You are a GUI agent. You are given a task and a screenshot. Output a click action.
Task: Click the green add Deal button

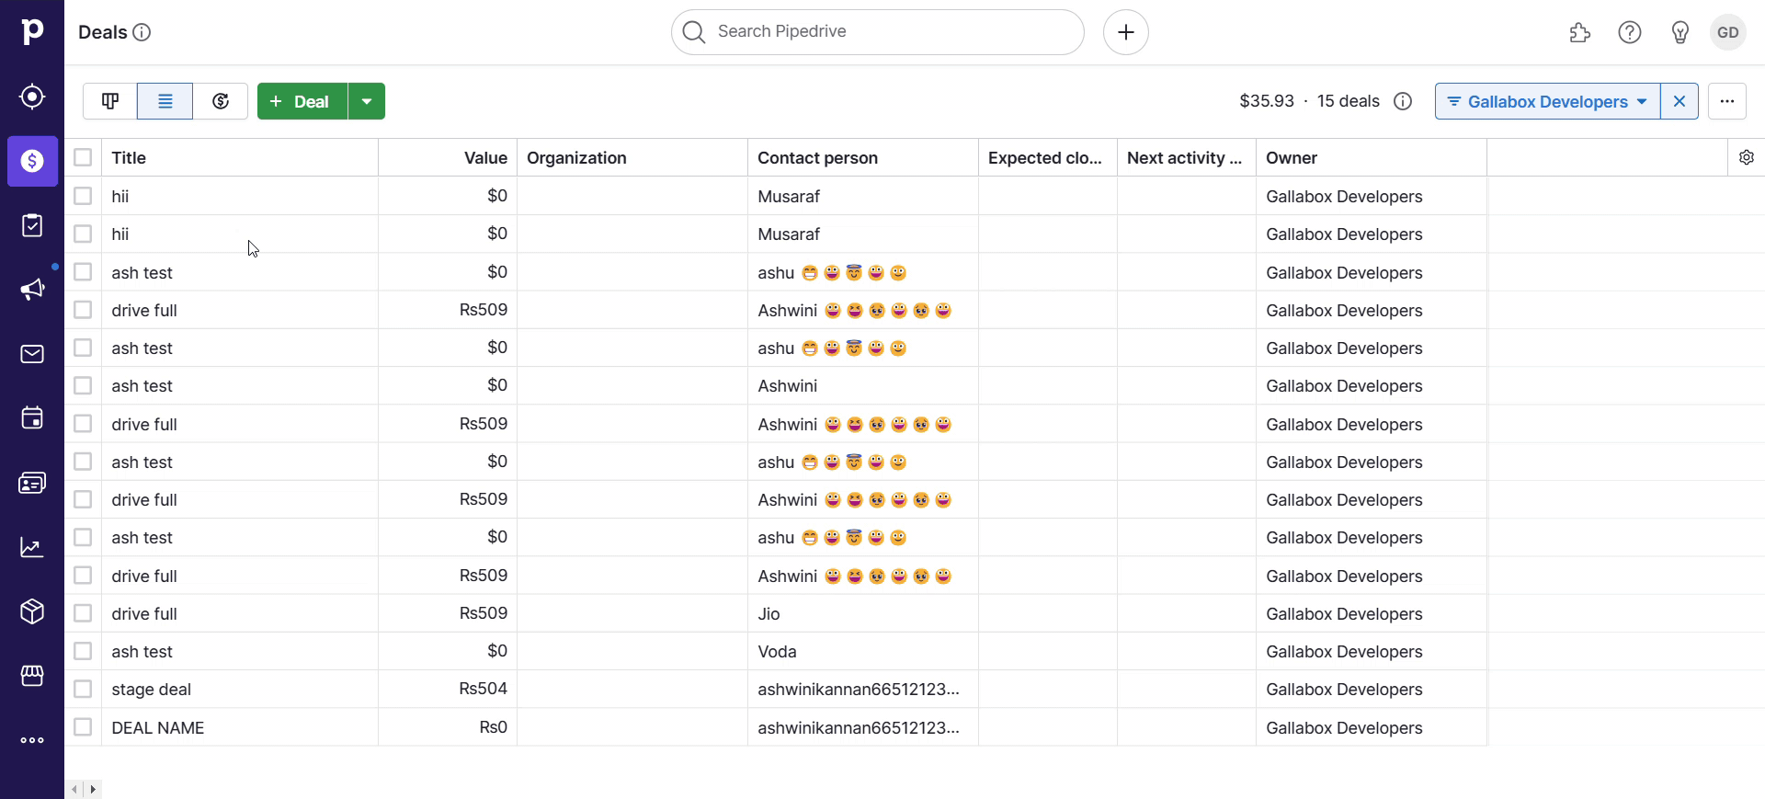302,101
